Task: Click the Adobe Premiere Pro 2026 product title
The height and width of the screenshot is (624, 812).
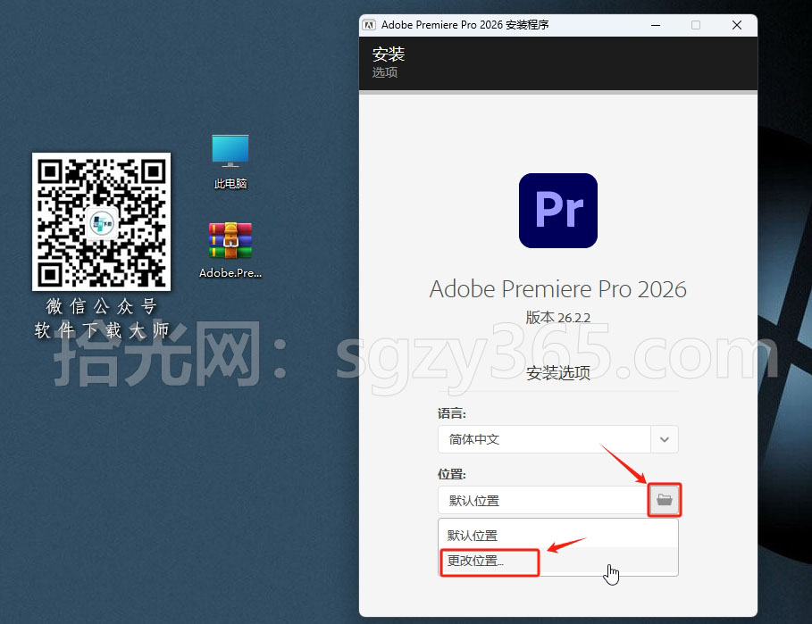Action: [558, 288]
